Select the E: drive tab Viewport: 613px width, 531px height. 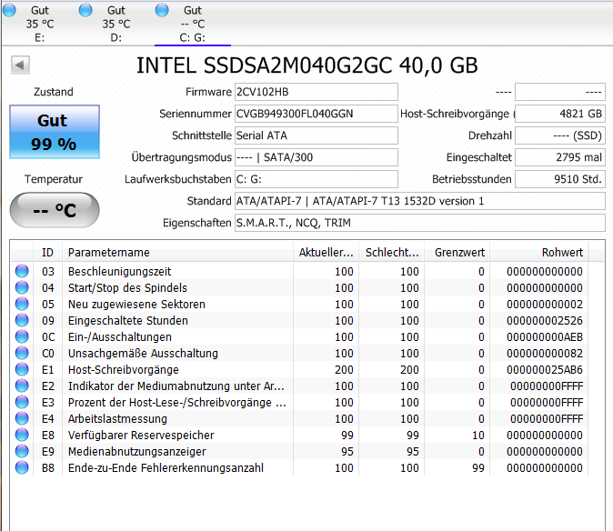(39, 24)
